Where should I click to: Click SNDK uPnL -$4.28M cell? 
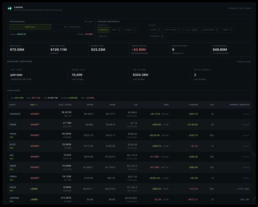coord(154,167)
